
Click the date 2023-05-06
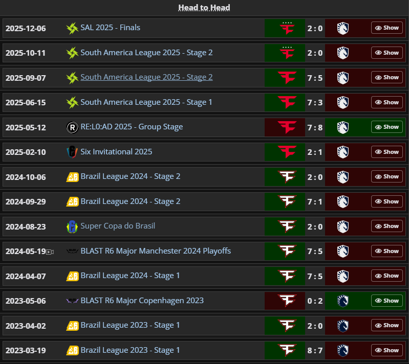26,301
